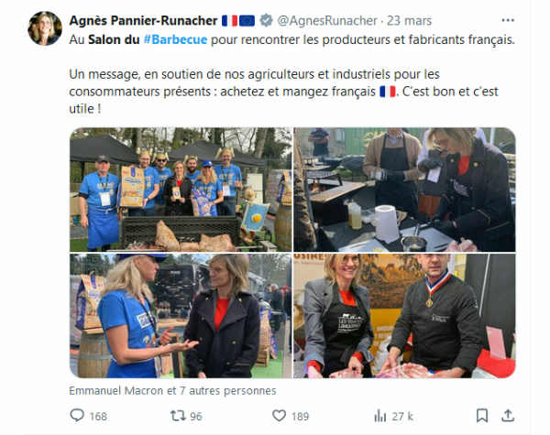This screenshot has height=435, width=550.
Task: Click the blue verified badge
Action: click(x=266, y=20)
